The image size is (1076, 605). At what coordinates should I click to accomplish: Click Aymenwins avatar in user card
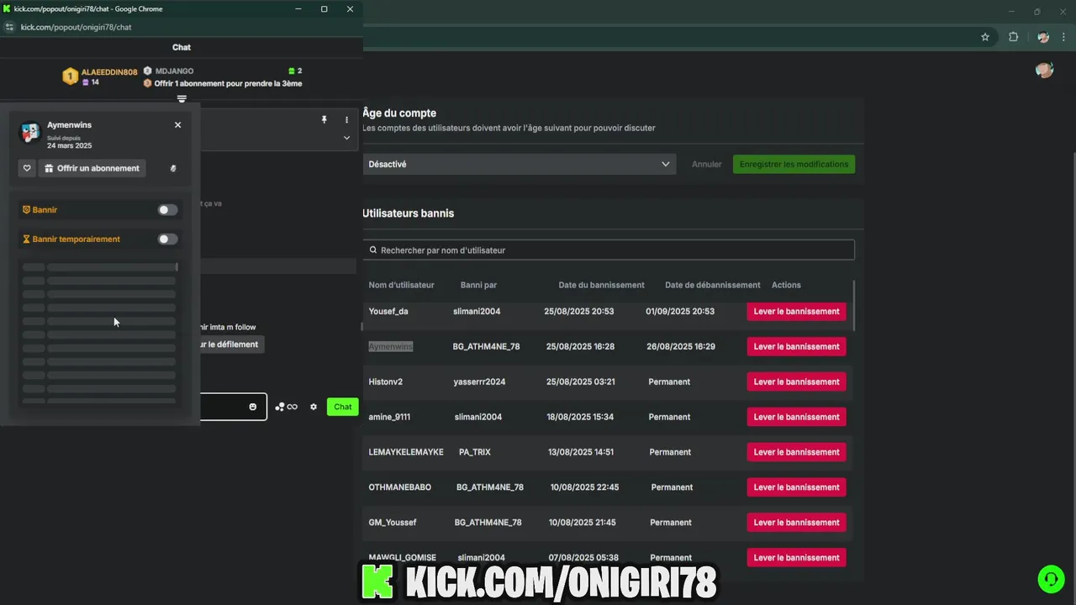tap(30, 133)
